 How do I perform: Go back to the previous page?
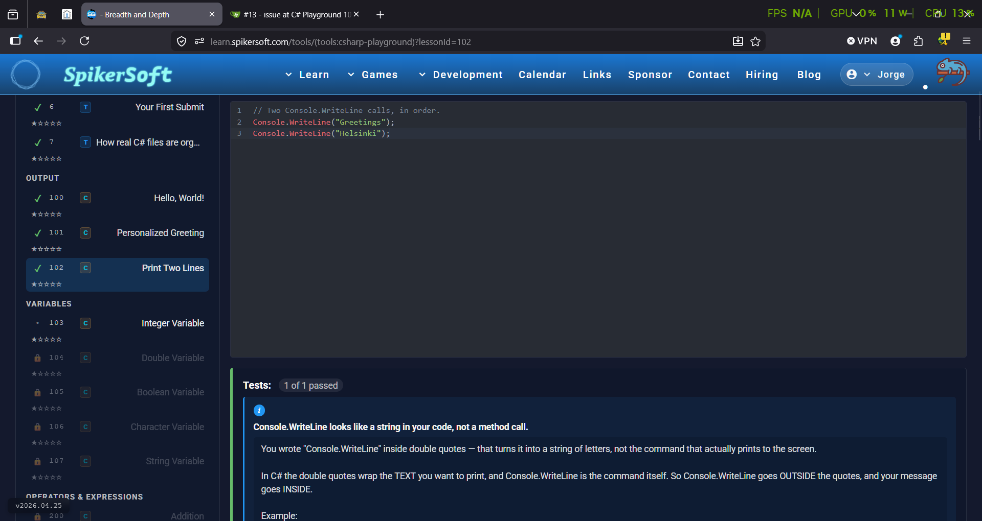click(38, 41)
